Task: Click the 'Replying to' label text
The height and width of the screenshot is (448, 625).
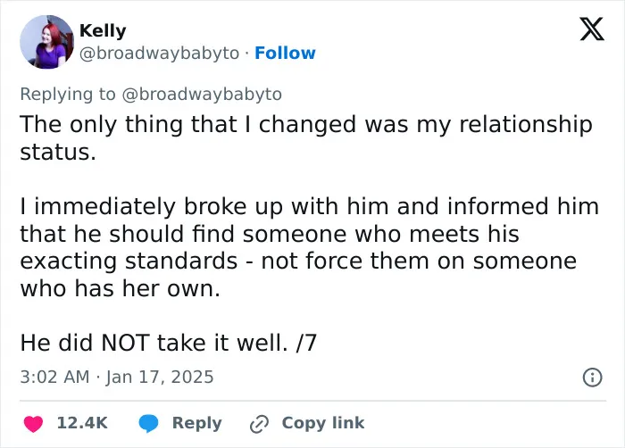Action: 68,95
